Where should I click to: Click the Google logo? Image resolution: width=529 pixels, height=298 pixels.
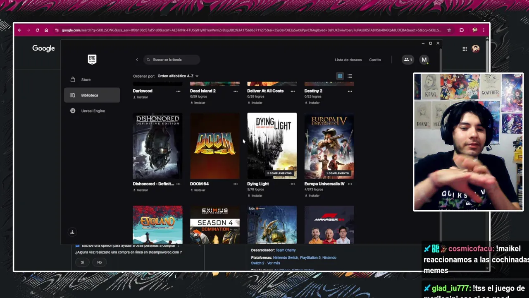click(43, 48)
